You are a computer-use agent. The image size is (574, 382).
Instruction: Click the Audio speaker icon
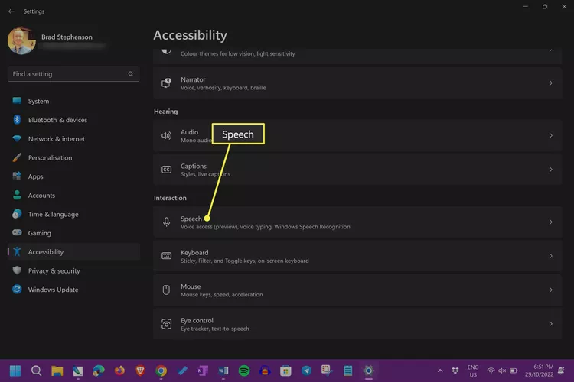pos(166,136)
